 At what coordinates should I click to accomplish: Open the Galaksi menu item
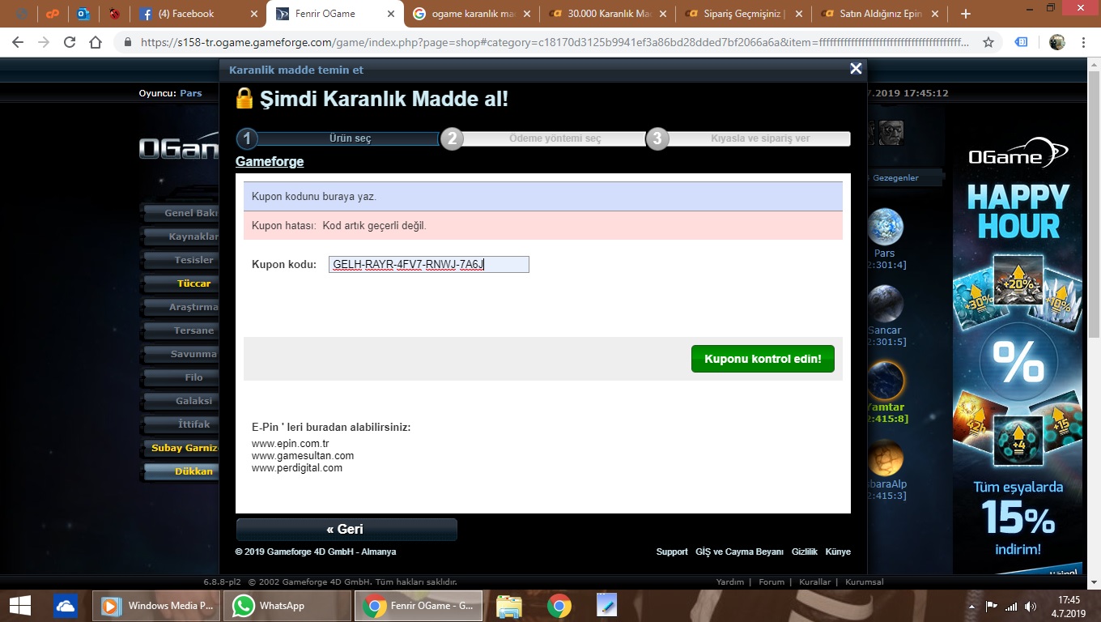click(x=180, y=401)
